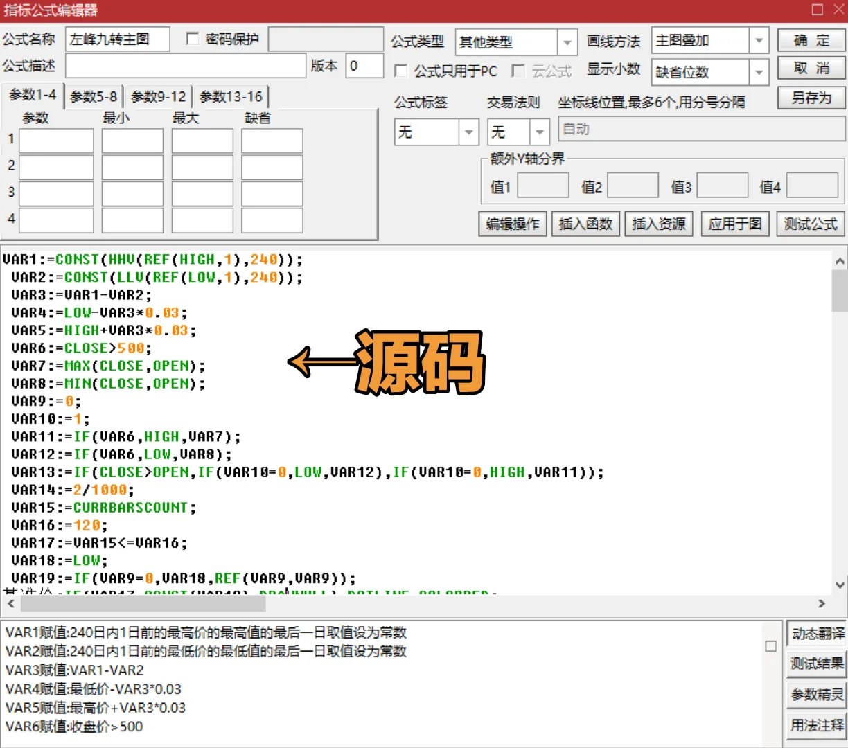The width and height of the screenshot is (848, 748).
Task: Switch to the 参数5-8 tab
Action: [x=94, y=96]
